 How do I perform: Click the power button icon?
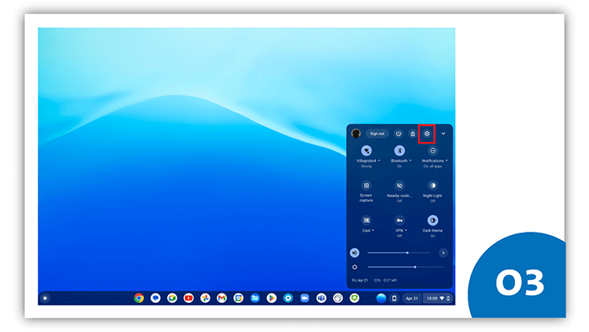399,133
